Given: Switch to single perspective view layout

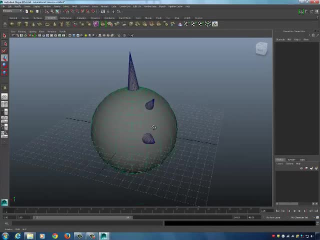Looking at the screenshot, I should 4,96.
